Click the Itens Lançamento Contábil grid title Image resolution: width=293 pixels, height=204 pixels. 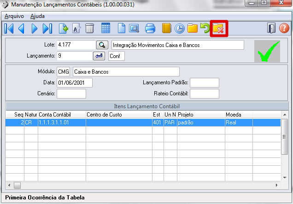pyautogui.click(x=147, y=106)
